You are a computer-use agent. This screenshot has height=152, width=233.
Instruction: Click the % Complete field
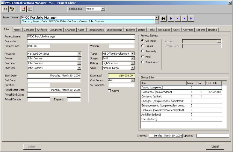point(121,85)
